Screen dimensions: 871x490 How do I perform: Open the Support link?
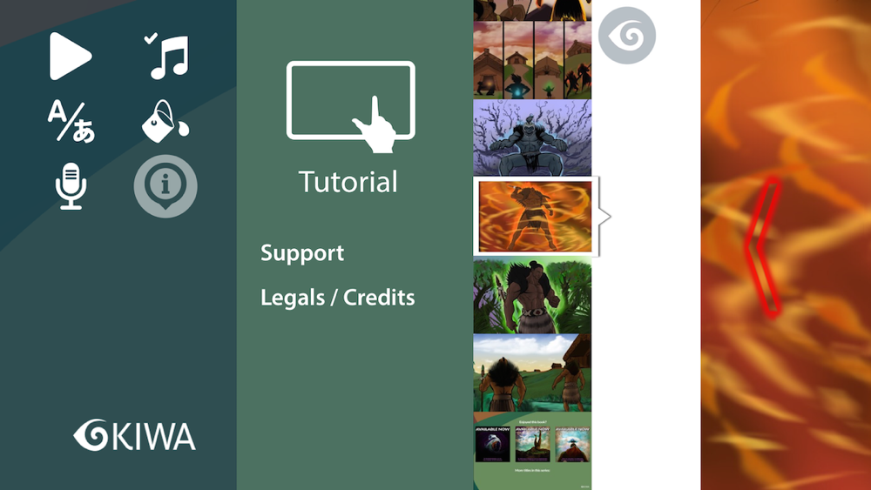pyautogui.click(x=302, y=253)
